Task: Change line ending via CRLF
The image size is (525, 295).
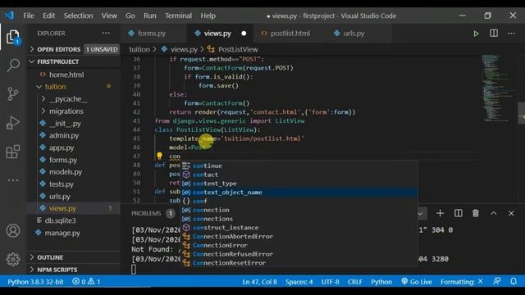Action: click(354, 282)
